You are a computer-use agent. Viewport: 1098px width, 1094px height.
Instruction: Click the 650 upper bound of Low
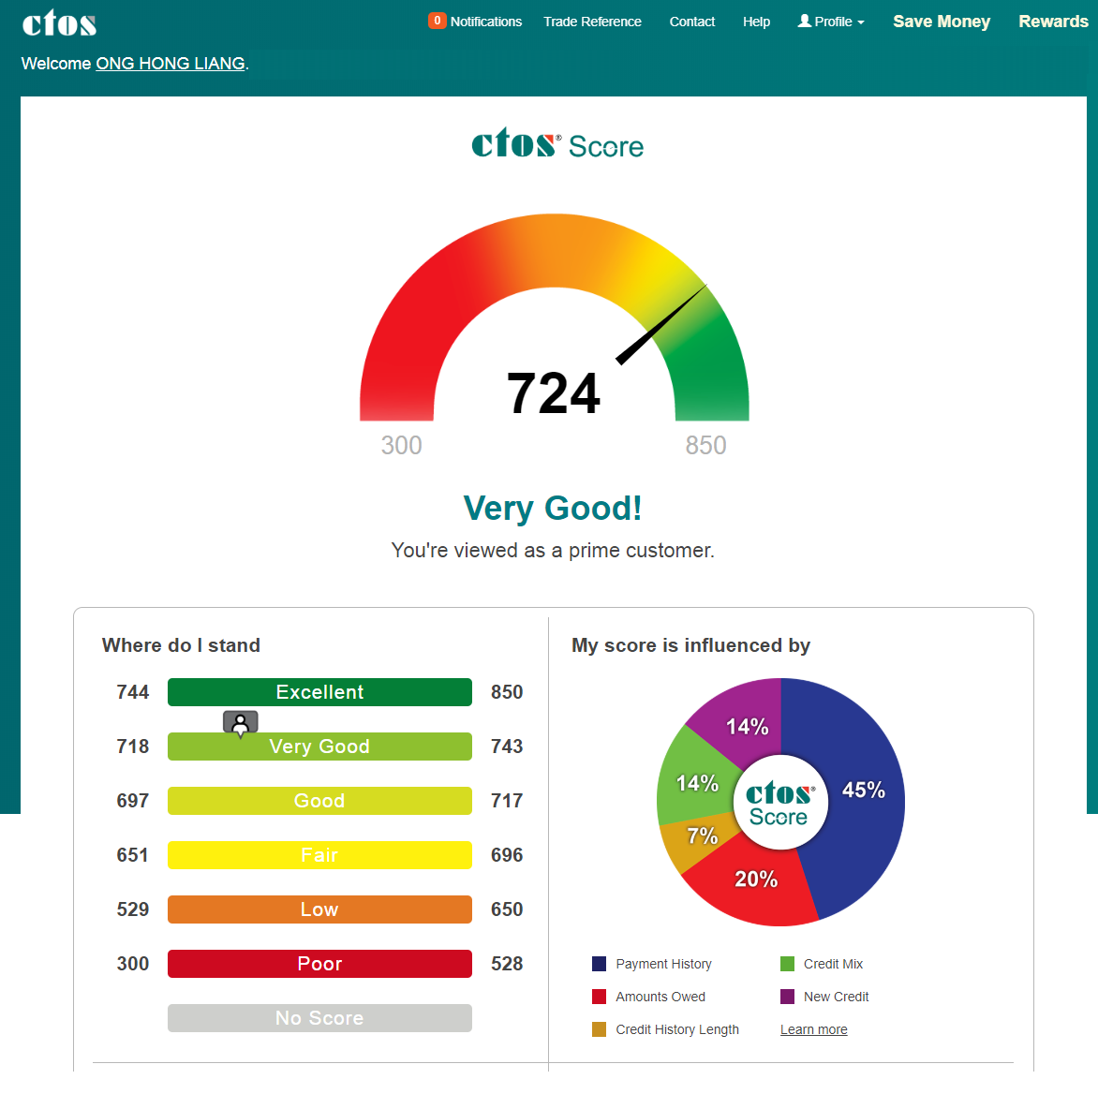coord(507,909)
